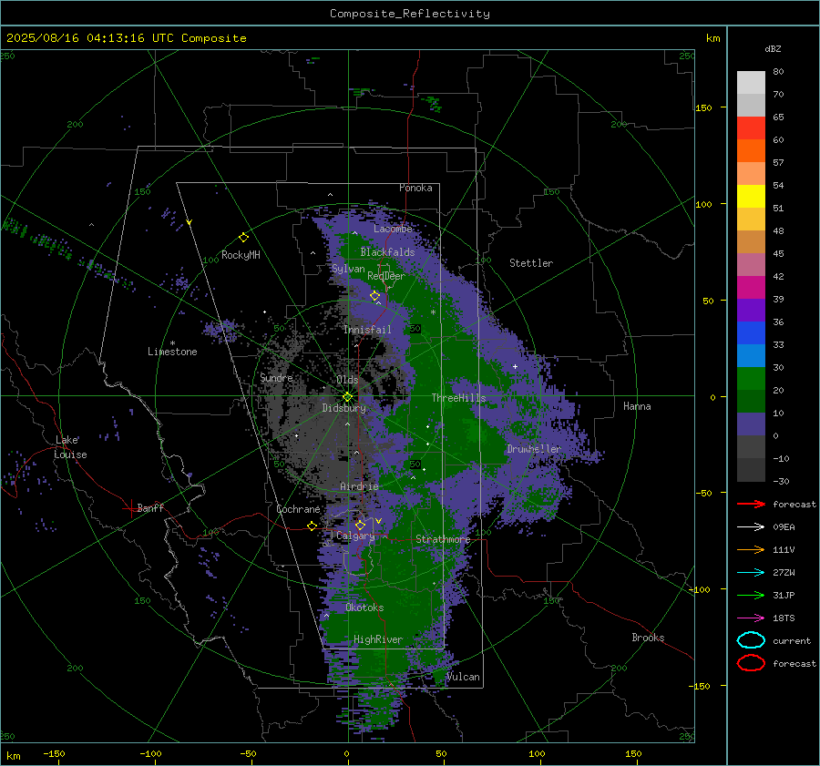Select the Lacombe city label
The image size is (820, 766).
coord(393,229)
